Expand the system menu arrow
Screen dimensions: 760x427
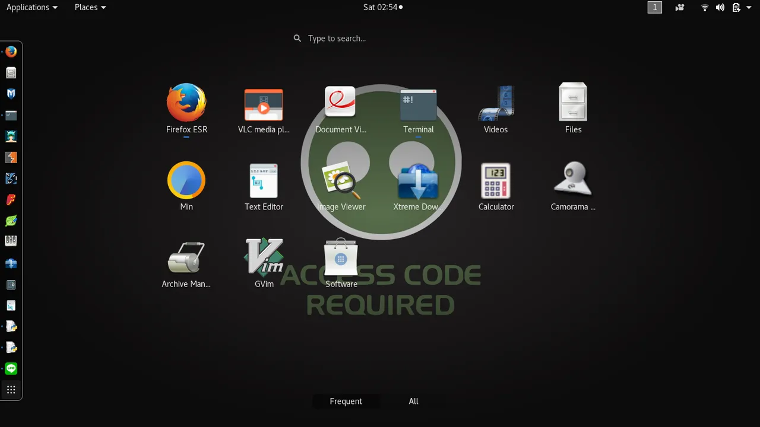tap(749, 7)
